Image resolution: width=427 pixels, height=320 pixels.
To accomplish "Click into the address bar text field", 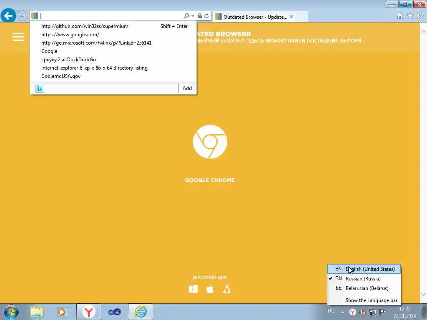I will point(110,16).
